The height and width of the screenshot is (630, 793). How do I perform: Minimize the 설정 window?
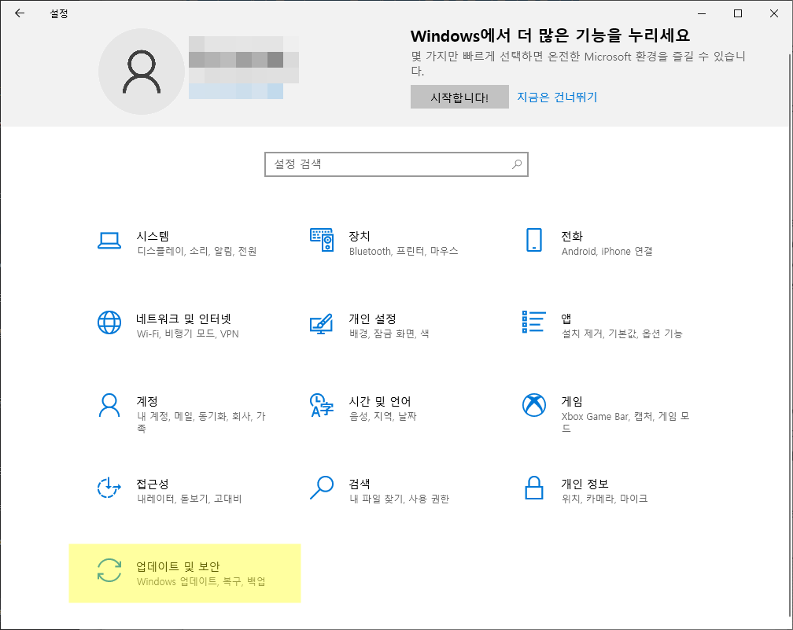702,13
